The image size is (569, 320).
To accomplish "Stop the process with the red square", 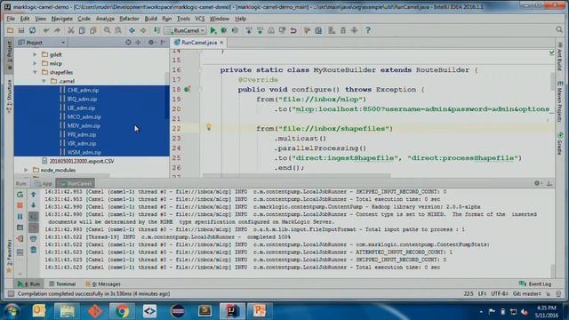I will (x=20, y=205).
